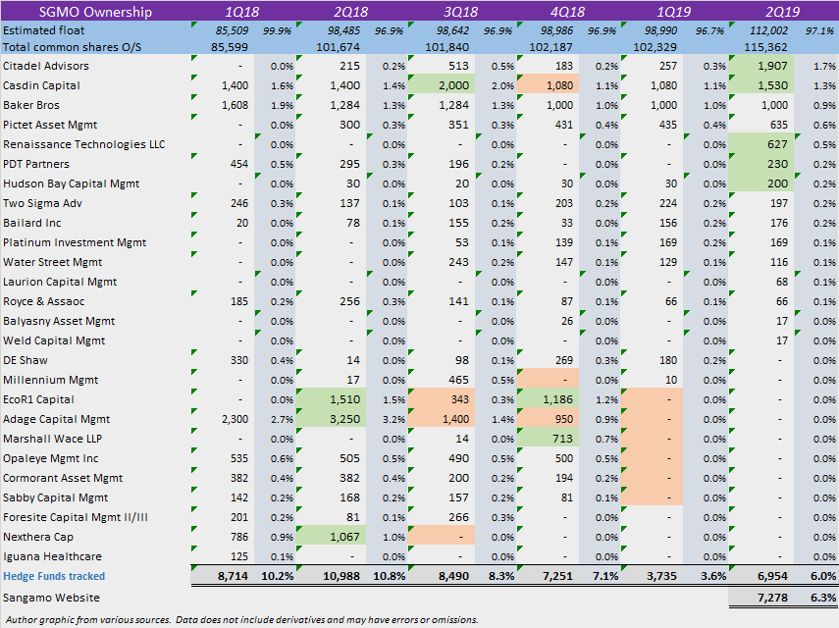839x628 pixels.
Task: Click Casdin's green '1,530' 2Q19 cell
Action: [761, 85]
